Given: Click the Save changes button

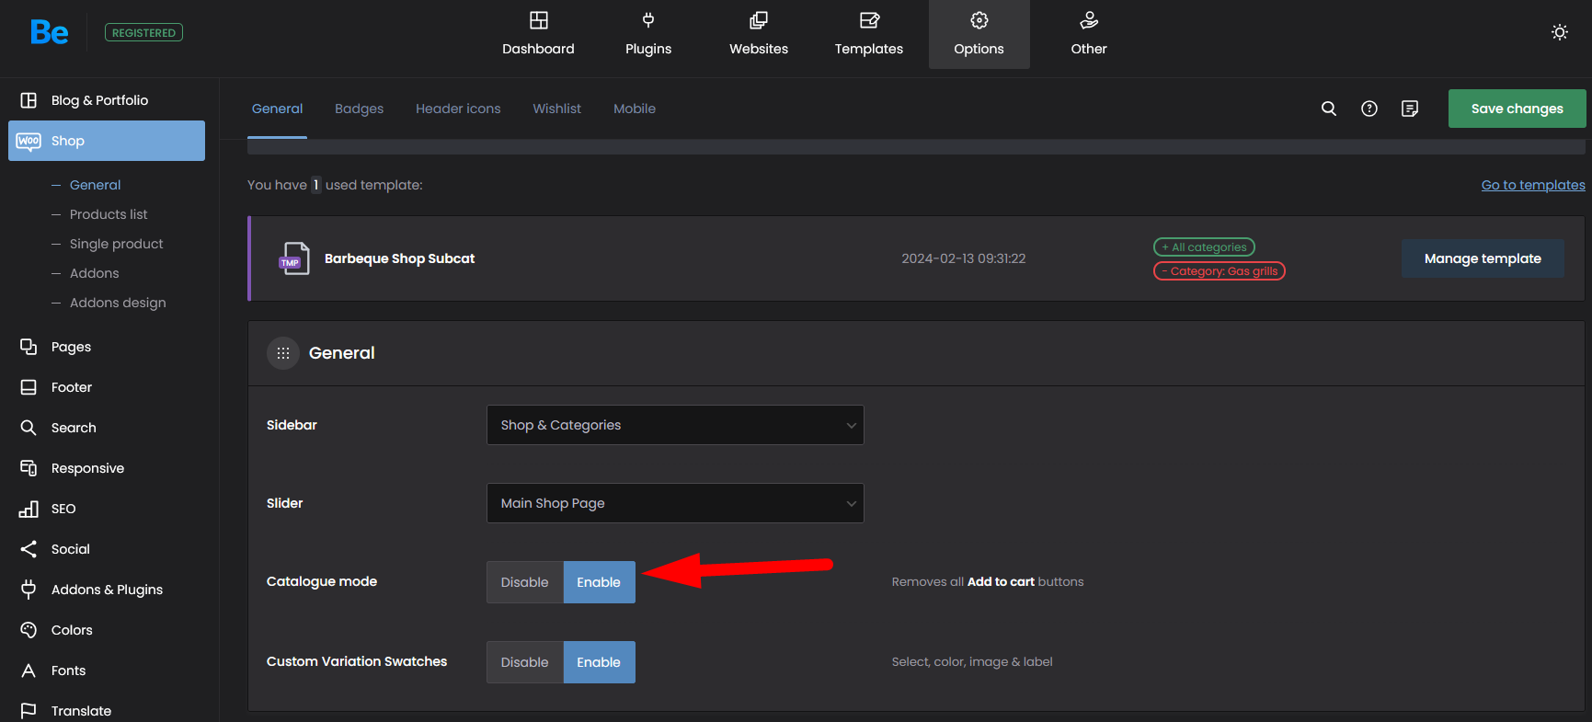Looking at the screenshot, I should coord(1518,109).
